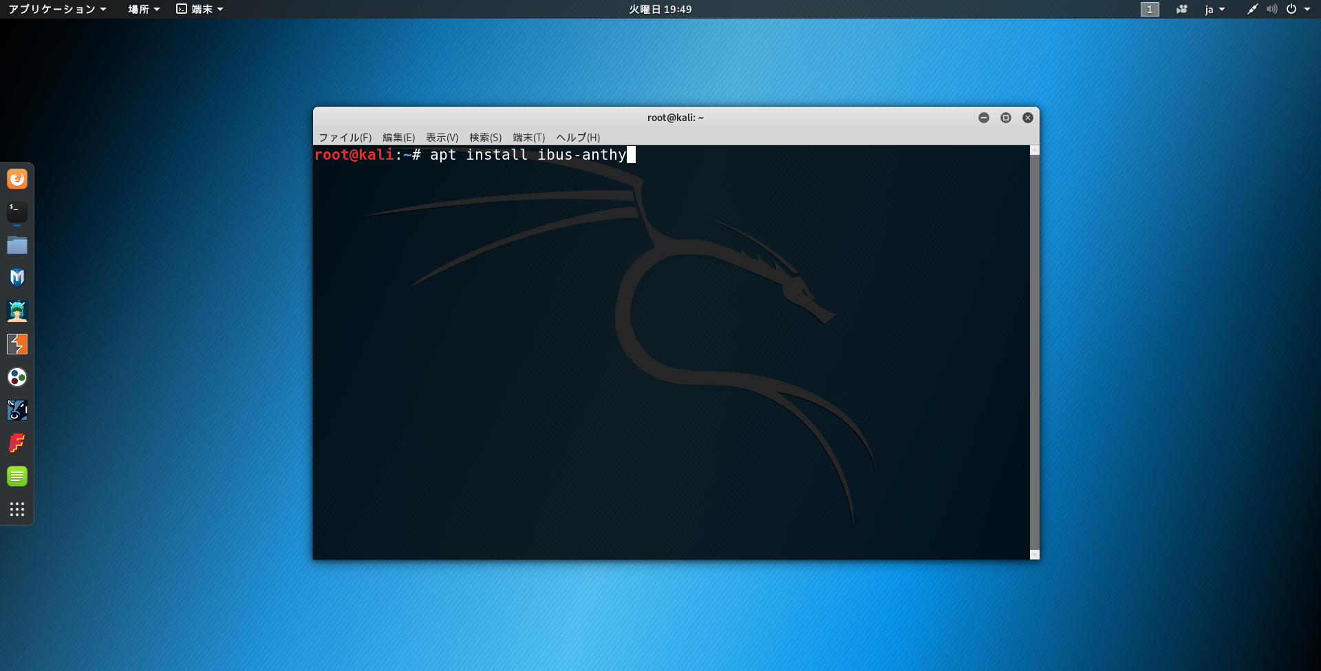Click the red root@kali prompt text

pyautogui.click(x=354, y=155)
